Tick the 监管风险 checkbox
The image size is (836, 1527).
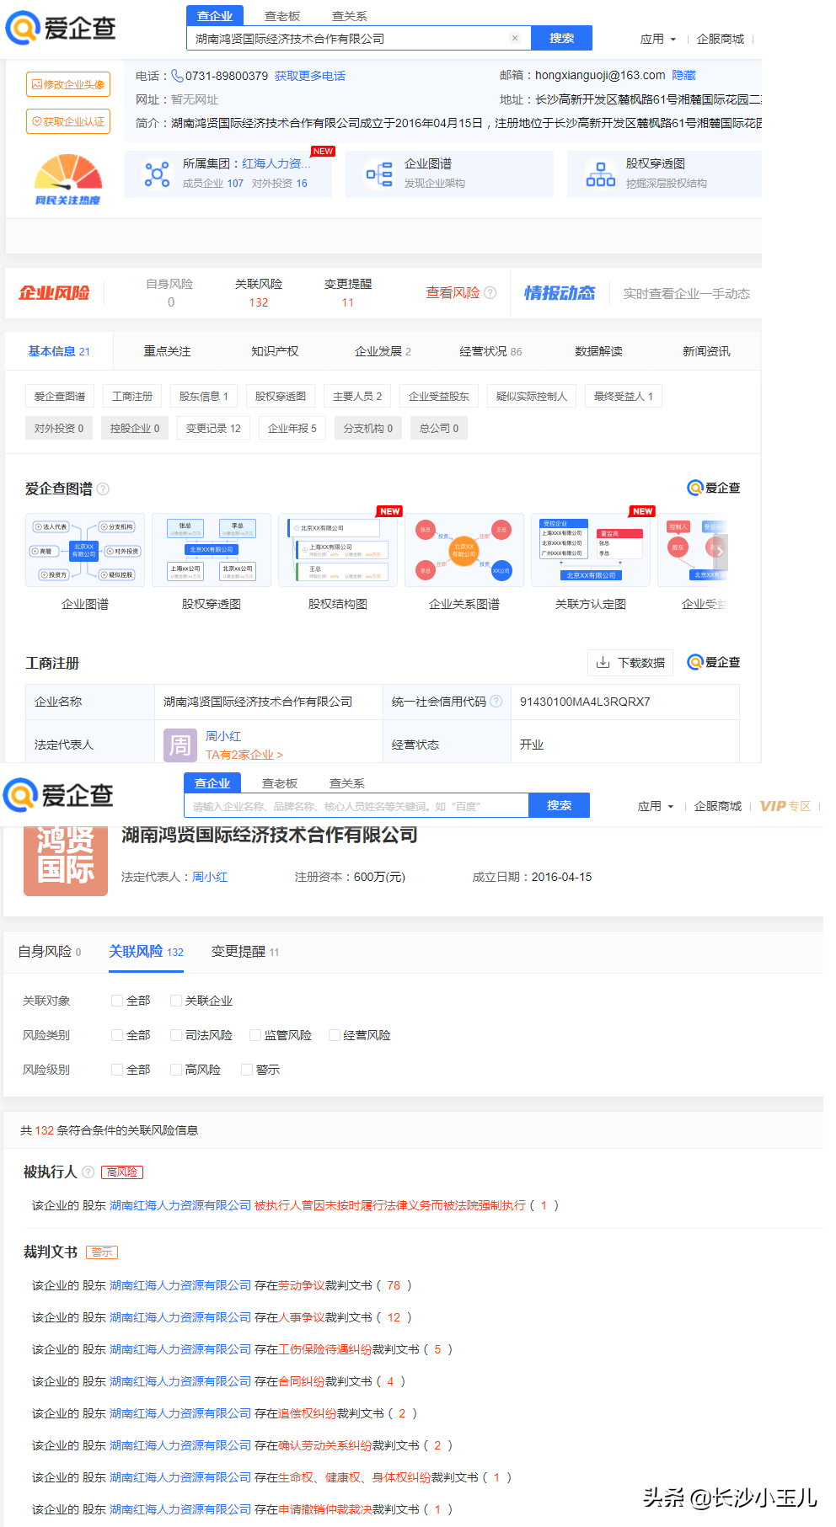click(x=255, y=1035)
